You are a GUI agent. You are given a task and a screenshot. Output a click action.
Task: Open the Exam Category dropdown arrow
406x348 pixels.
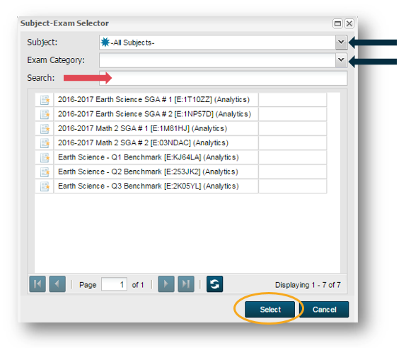point(341,60)
